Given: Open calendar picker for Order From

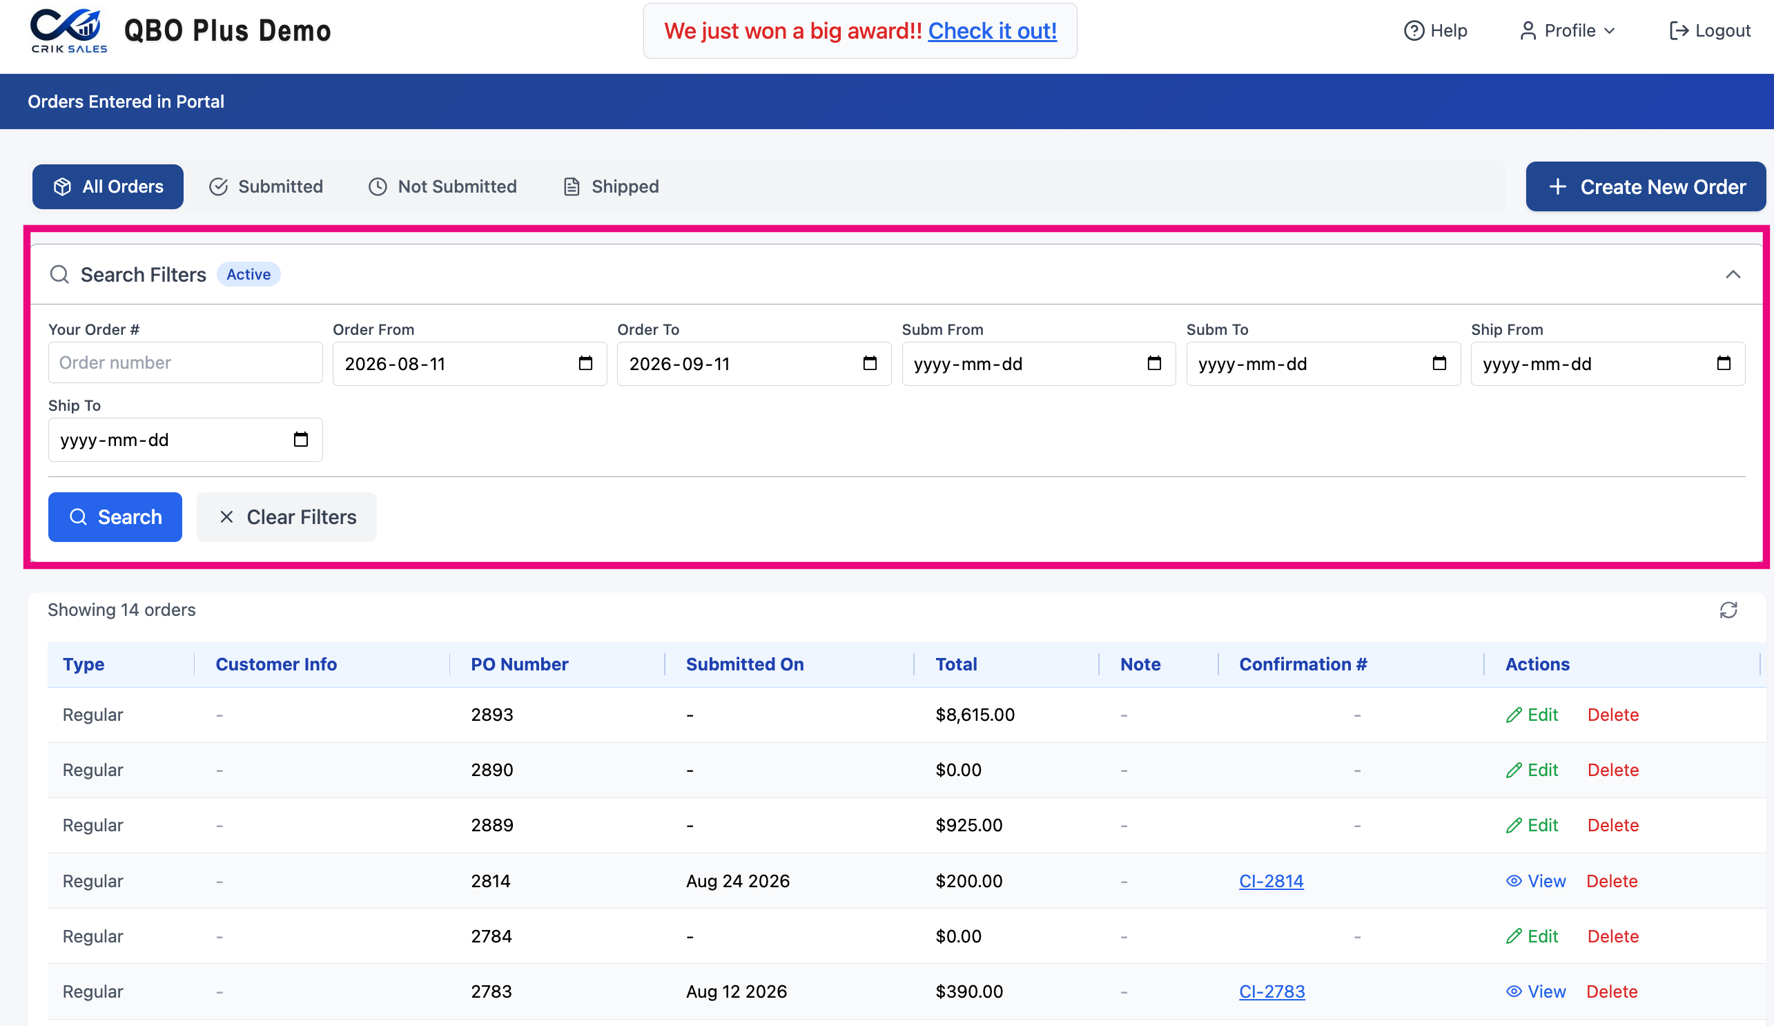Looking at the screenshot, I should (585, 363).
